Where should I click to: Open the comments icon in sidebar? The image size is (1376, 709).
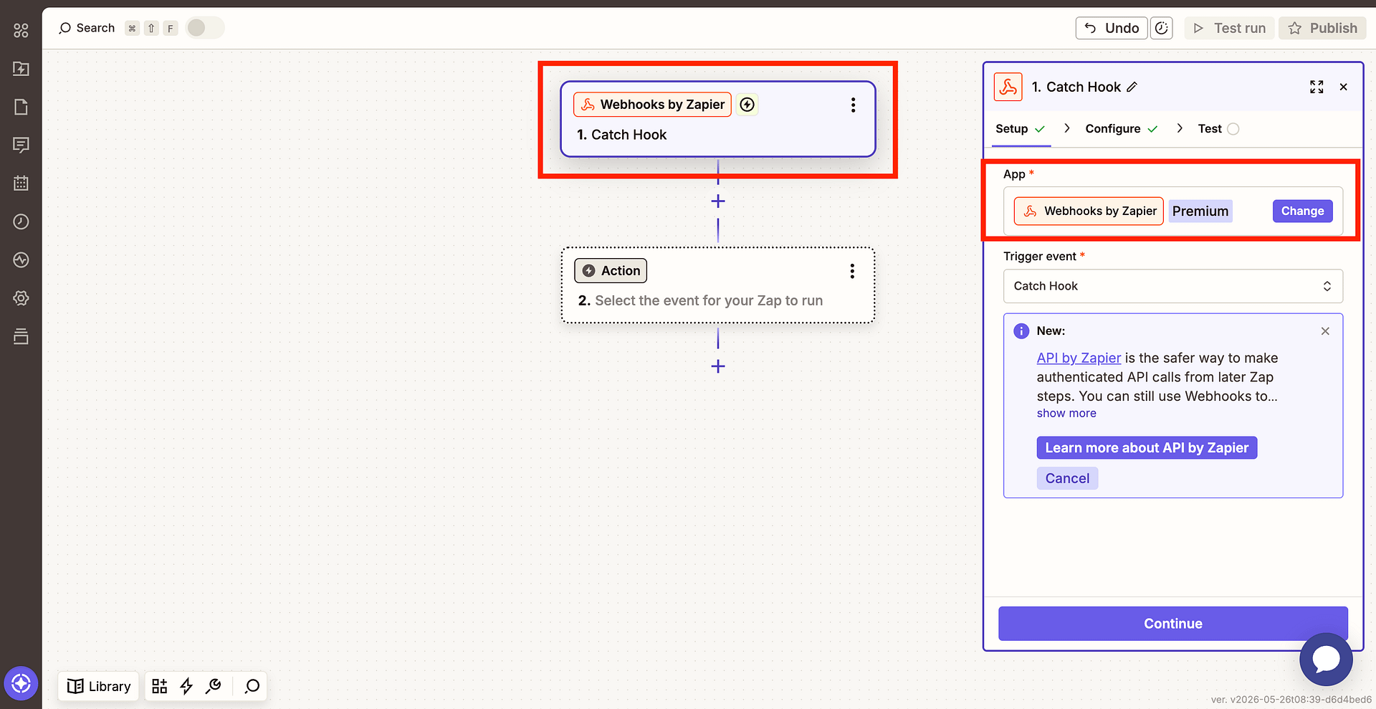coord(21,145)
